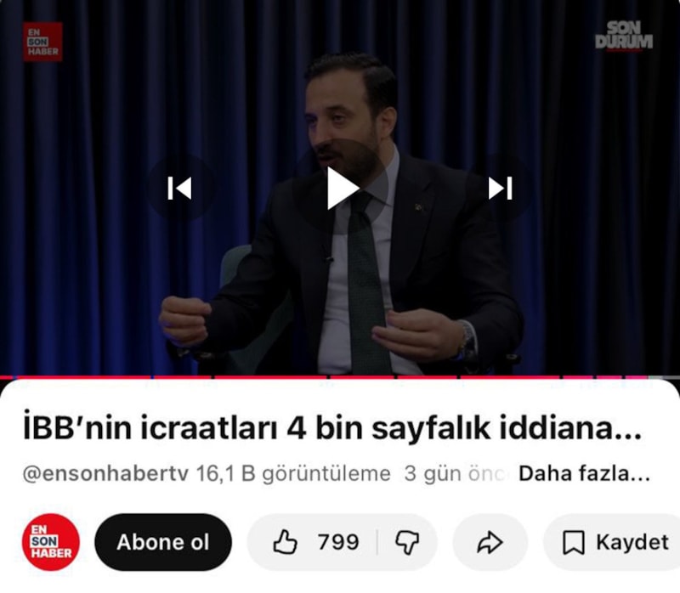This screenshot has width=680, height=593.
Task: Tap the 799 likes count
Action: 338,542
